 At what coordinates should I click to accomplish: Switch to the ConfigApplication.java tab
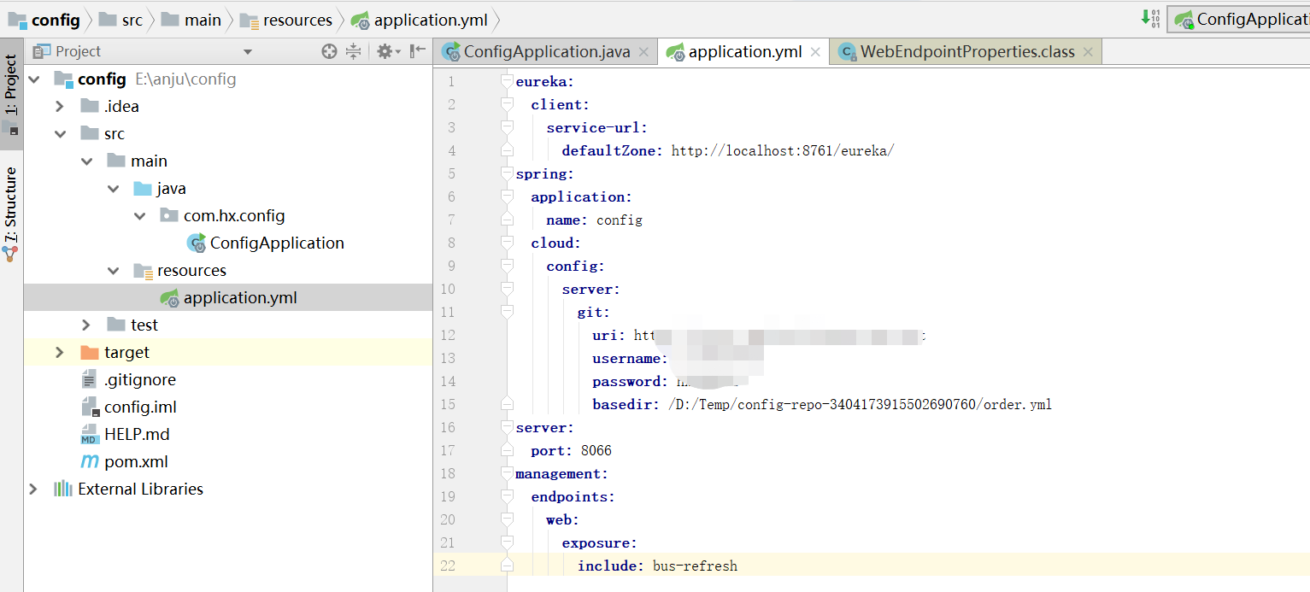click(547, 52)
